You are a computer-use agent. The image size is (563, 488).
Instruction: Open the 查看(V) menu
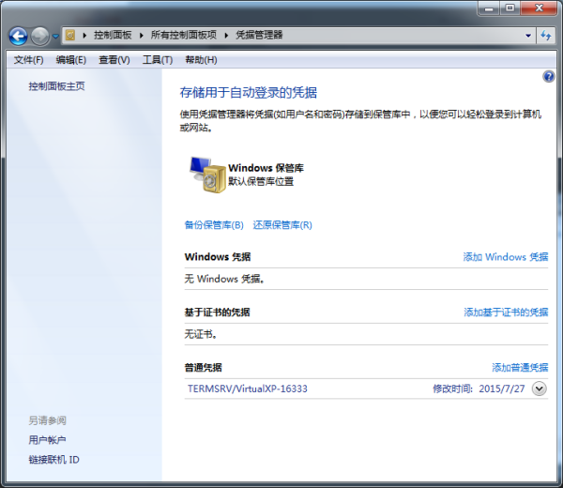point(114,60)
